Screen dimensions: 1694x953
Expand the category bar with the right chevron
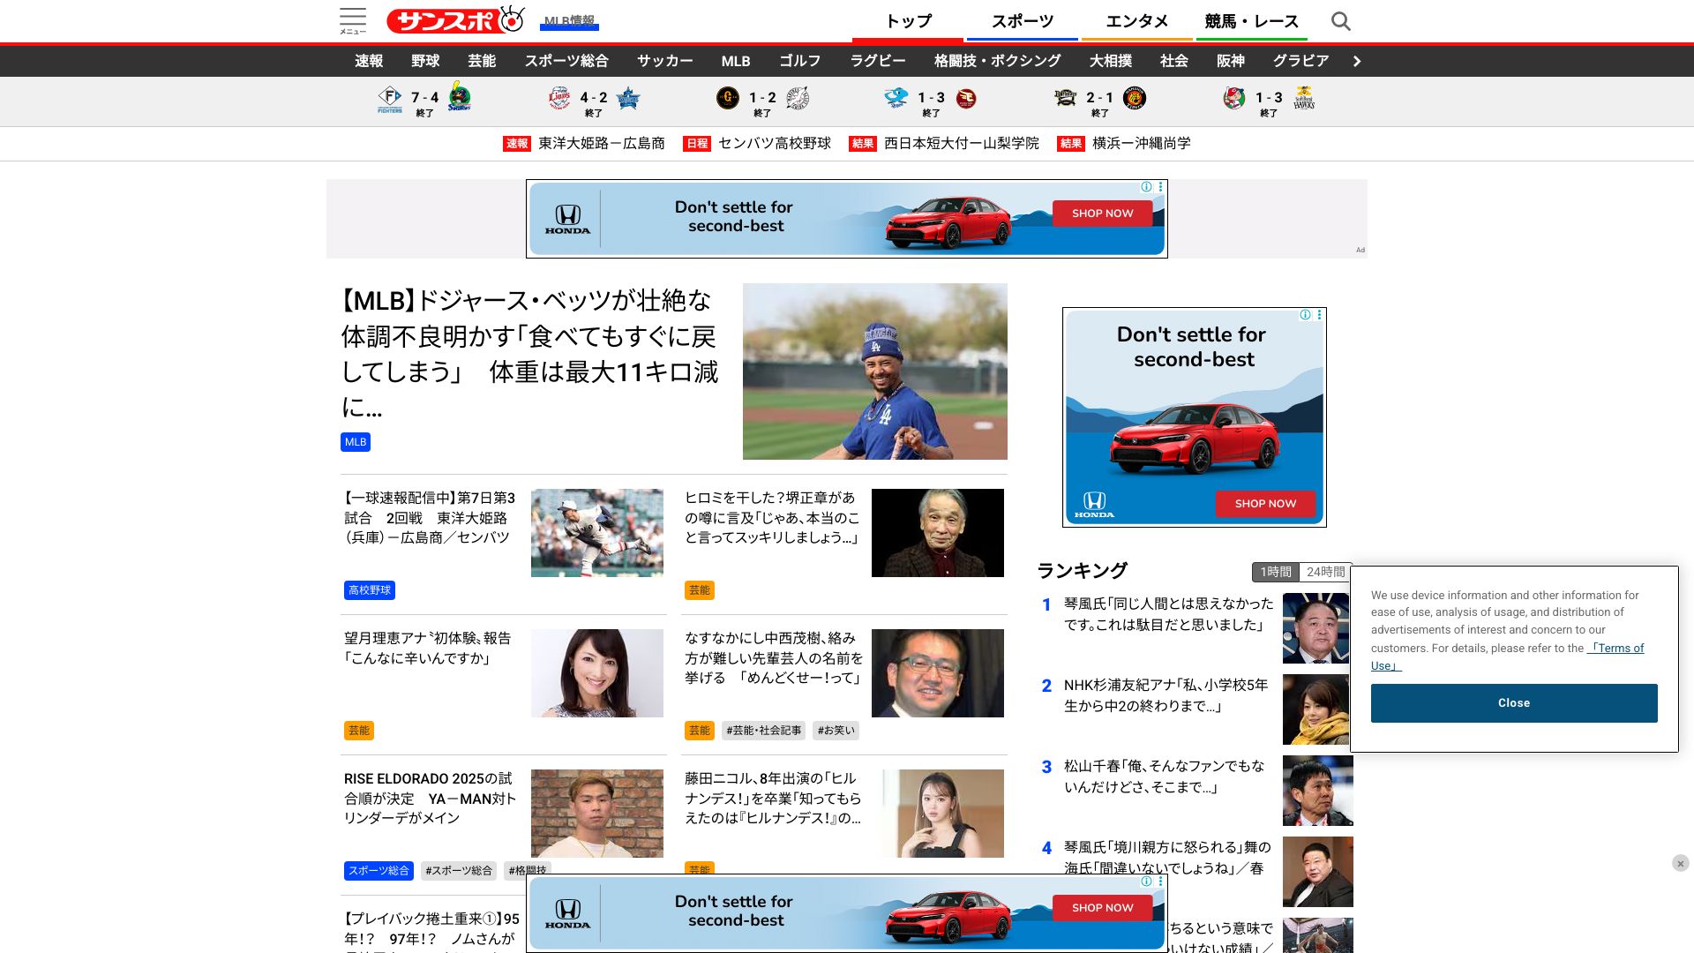click(1357, 61)
